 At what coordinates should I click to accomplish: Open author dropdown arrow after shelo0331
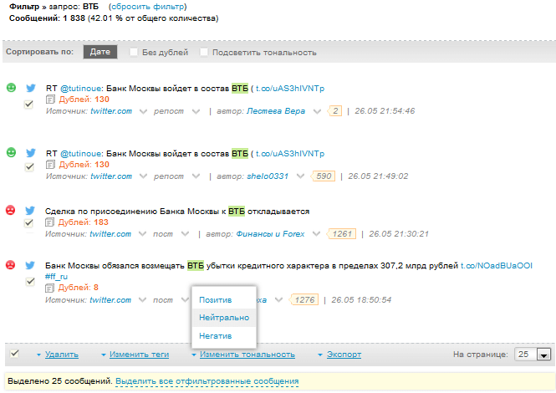300,176
